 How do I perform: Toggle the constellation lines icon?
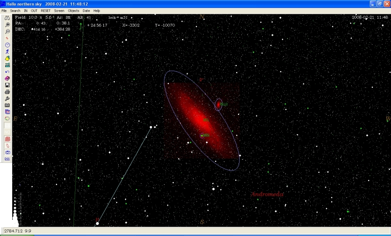(7, 145)
